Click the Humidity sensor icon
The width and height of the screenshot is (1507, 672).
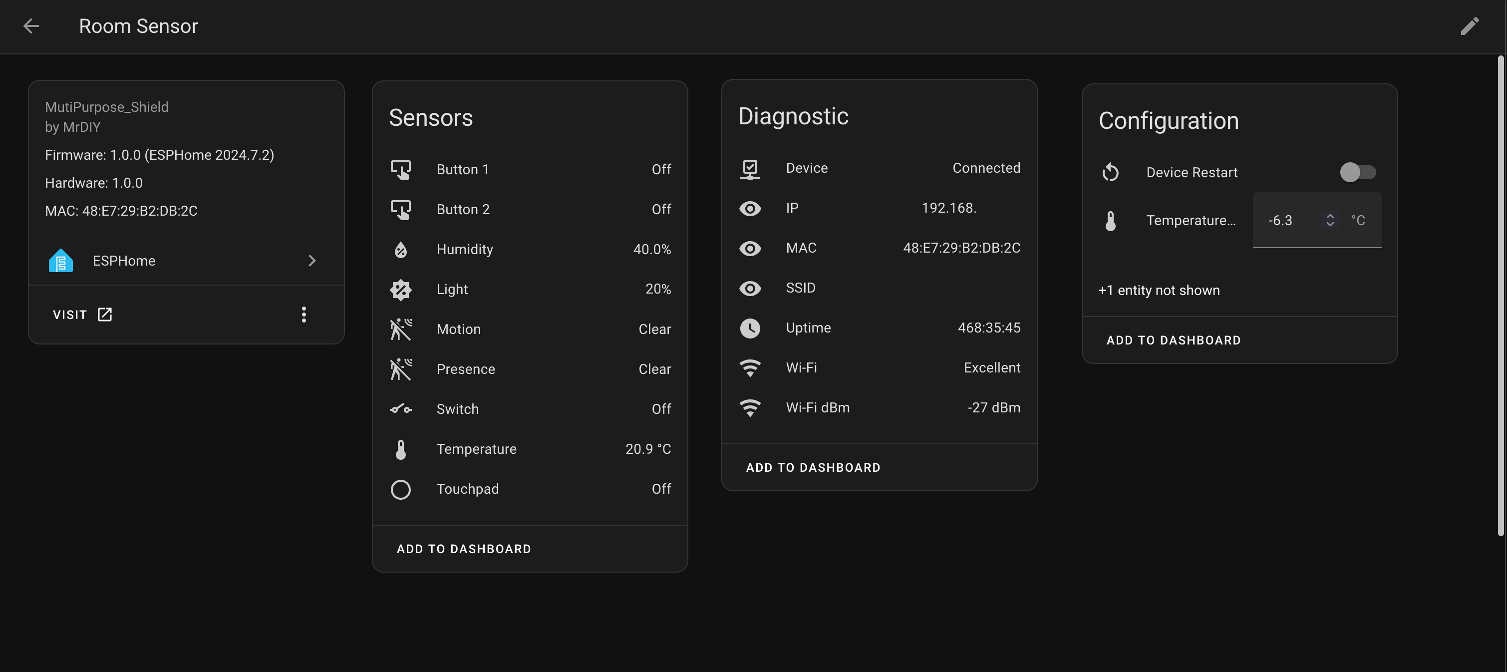401,249
